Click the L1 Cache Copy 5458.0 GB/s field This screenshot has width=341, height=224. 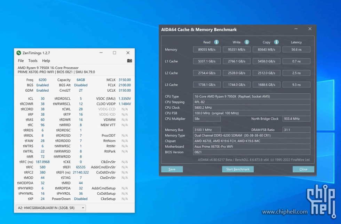pos(267,61)
